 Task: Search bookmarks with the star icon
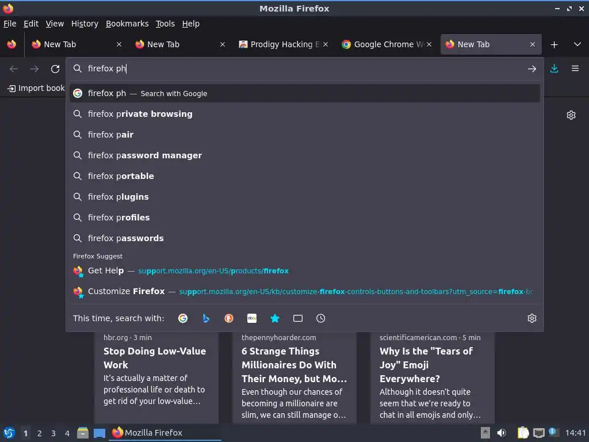[275, 318]
